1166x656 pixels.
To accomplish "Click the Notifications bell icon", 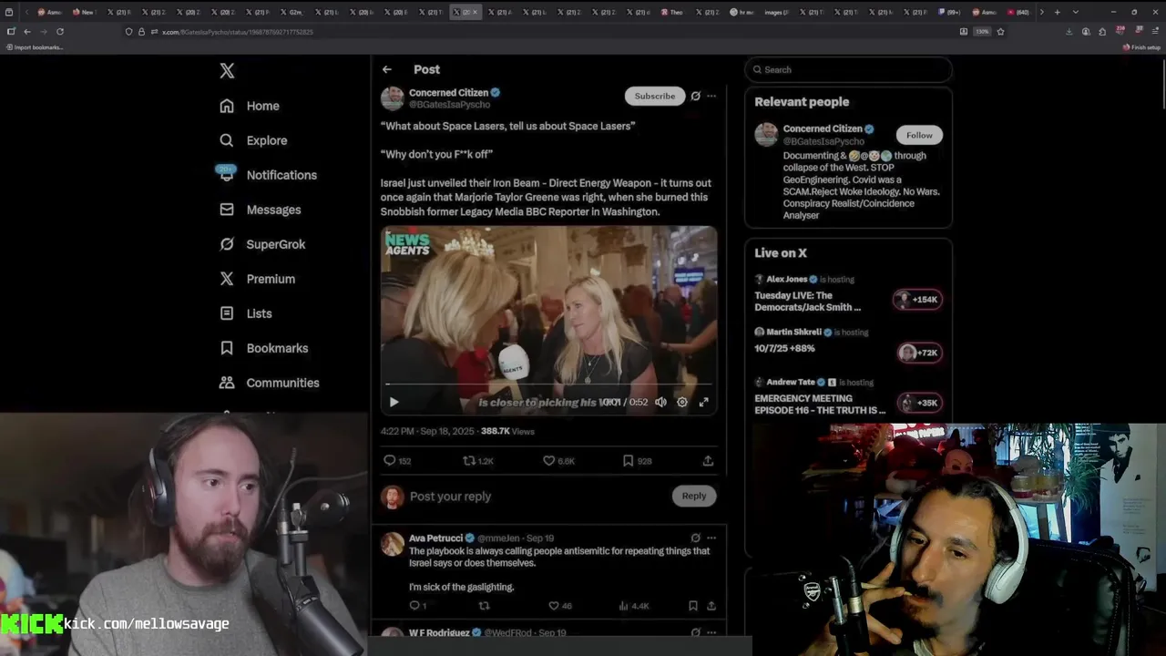I will pyautogui.click(x=227, y=174).
